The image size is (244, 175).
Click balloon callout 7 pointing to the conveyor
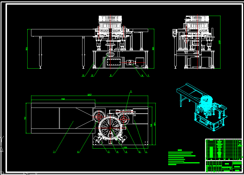[54, 151]
